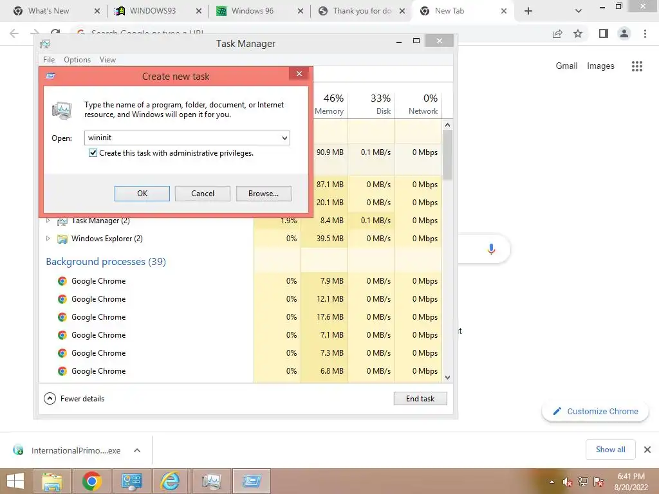
Task: Click Chrome icon in the 7.1 MB row
Action: pos(62,335)
